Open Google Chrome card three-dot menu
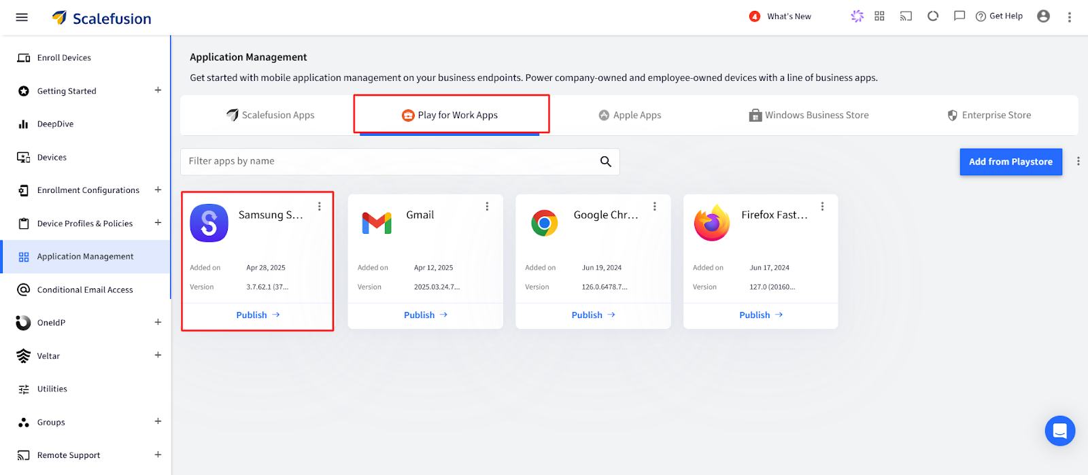This screenshot has width=1088, height=475. click(x=655, y=207)
